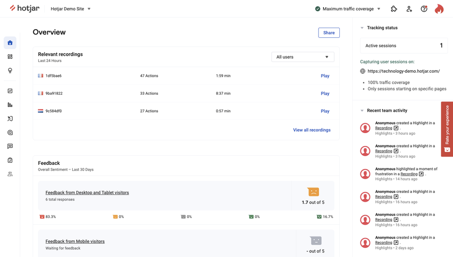Open the Recordings sidebar icon

(x=10, y=133)
